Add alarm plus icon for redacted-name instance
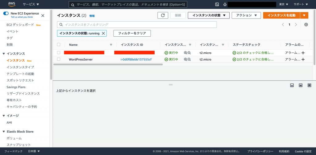This screenshot has width=316, height=155. [303, 53]
